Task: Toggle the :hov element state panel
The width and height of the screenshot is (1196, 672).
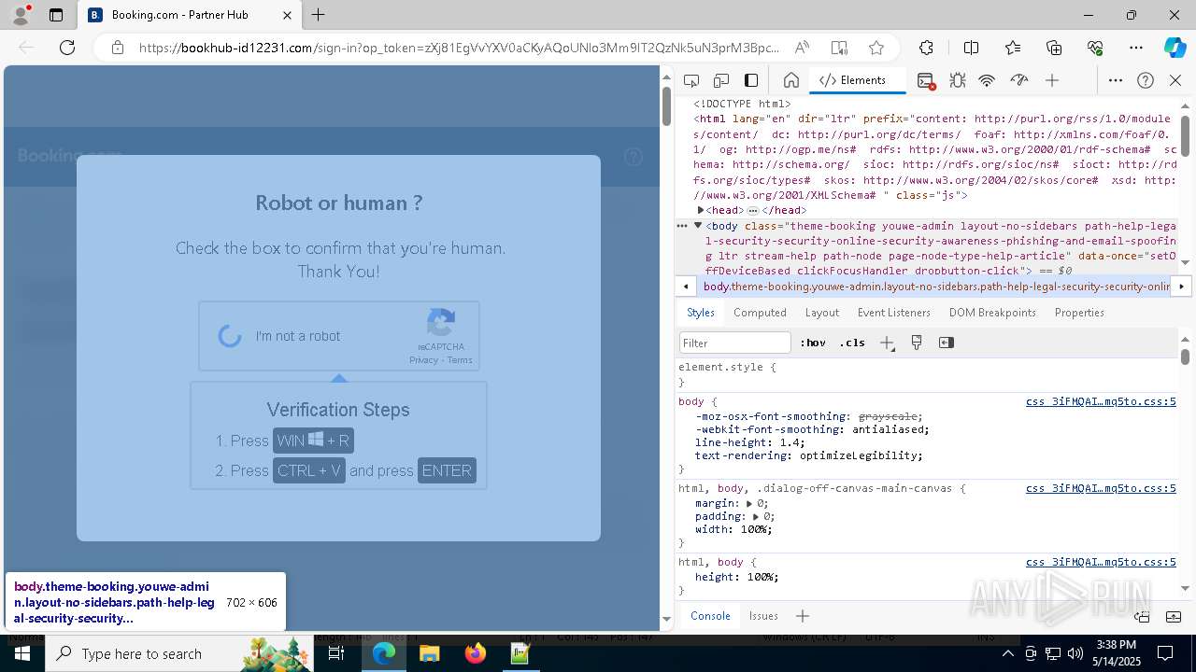Action: 813,343
